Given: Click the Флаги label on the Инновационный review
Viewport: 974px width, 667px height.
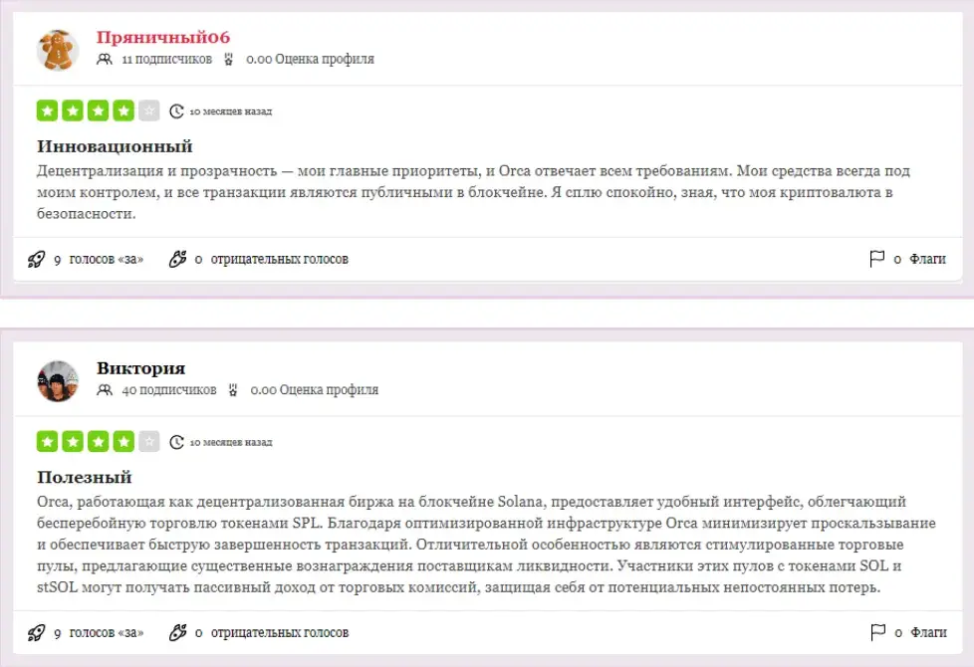Looking at the screenshot, I should coord(927,259).
